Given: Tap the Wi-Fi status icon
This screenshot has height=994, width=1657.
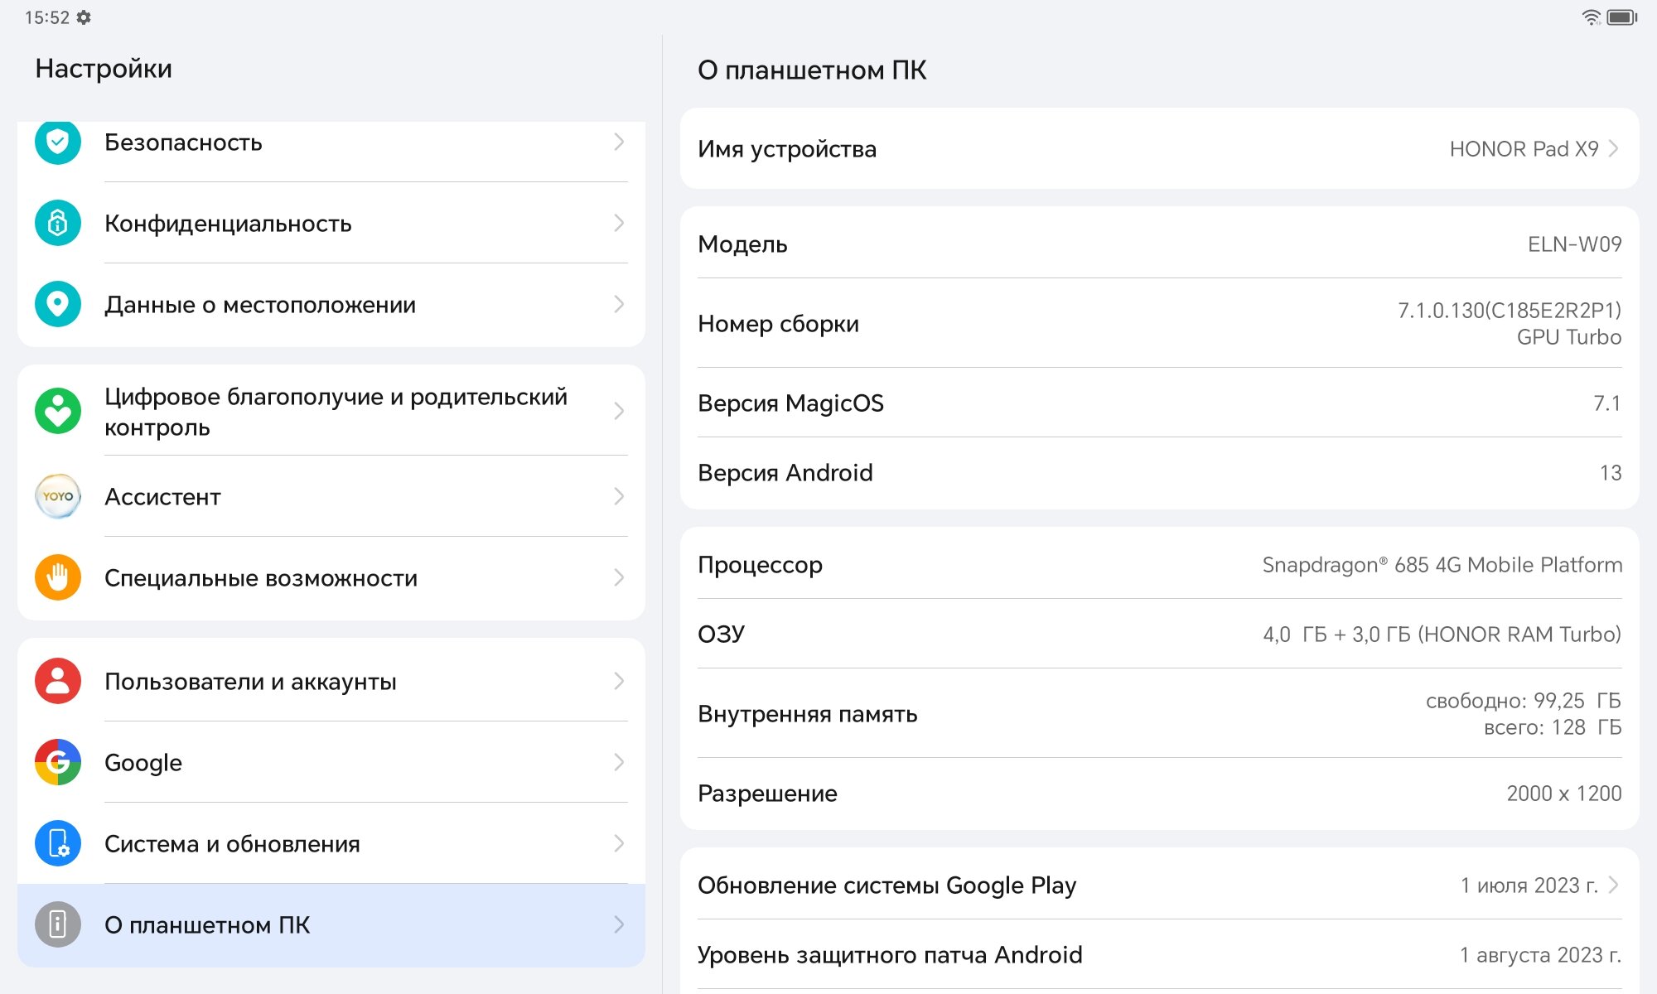Looking at the screenshot, I should coord(1591,17).
